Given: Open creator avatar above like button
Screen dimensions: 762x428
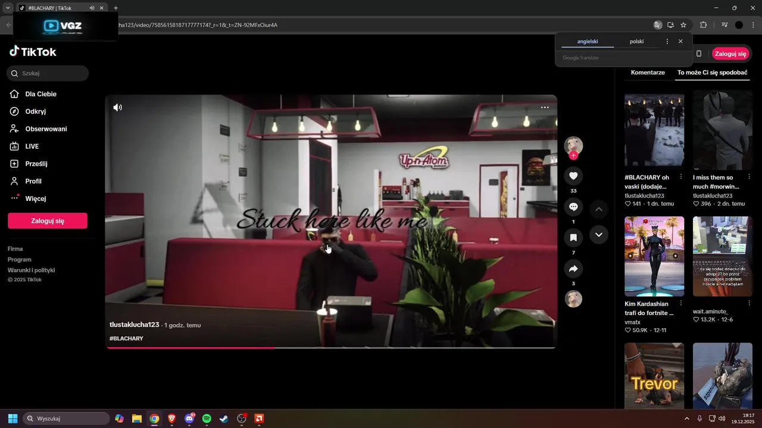Looking at the screenshot, I should 573,145.
